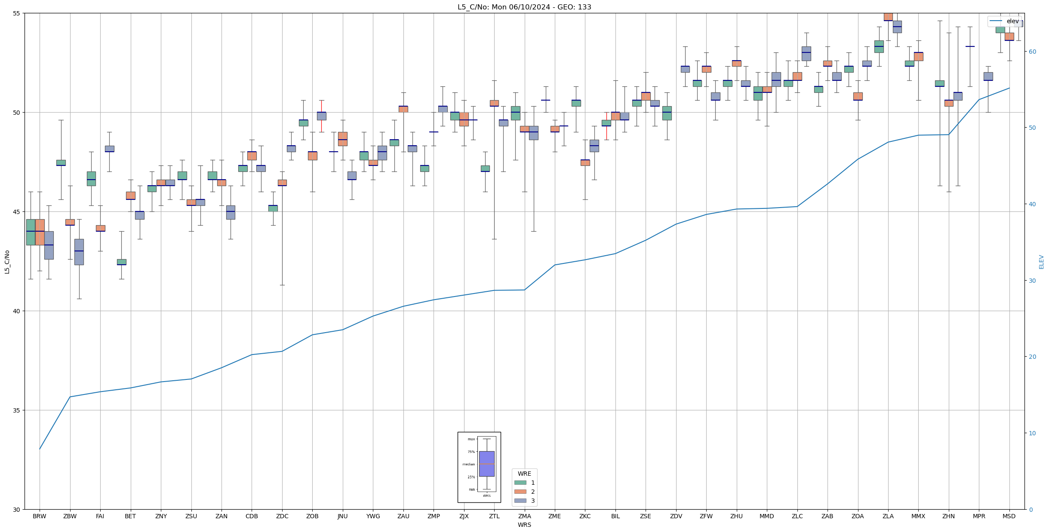This screenshot has height=532, width=1049.
Task: Click the 'ZDC' x-axis label
Action: click(x=282, y=516)
